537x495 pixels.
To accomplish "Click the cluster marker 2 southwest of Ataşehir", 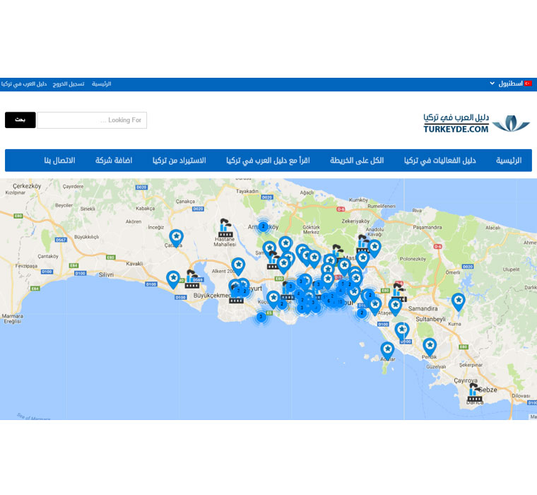I will 362,313.
